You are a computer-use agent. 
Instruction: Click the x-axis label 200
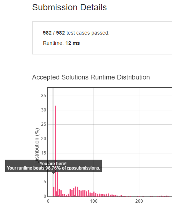pyautogui.click(x=139, y=201)
